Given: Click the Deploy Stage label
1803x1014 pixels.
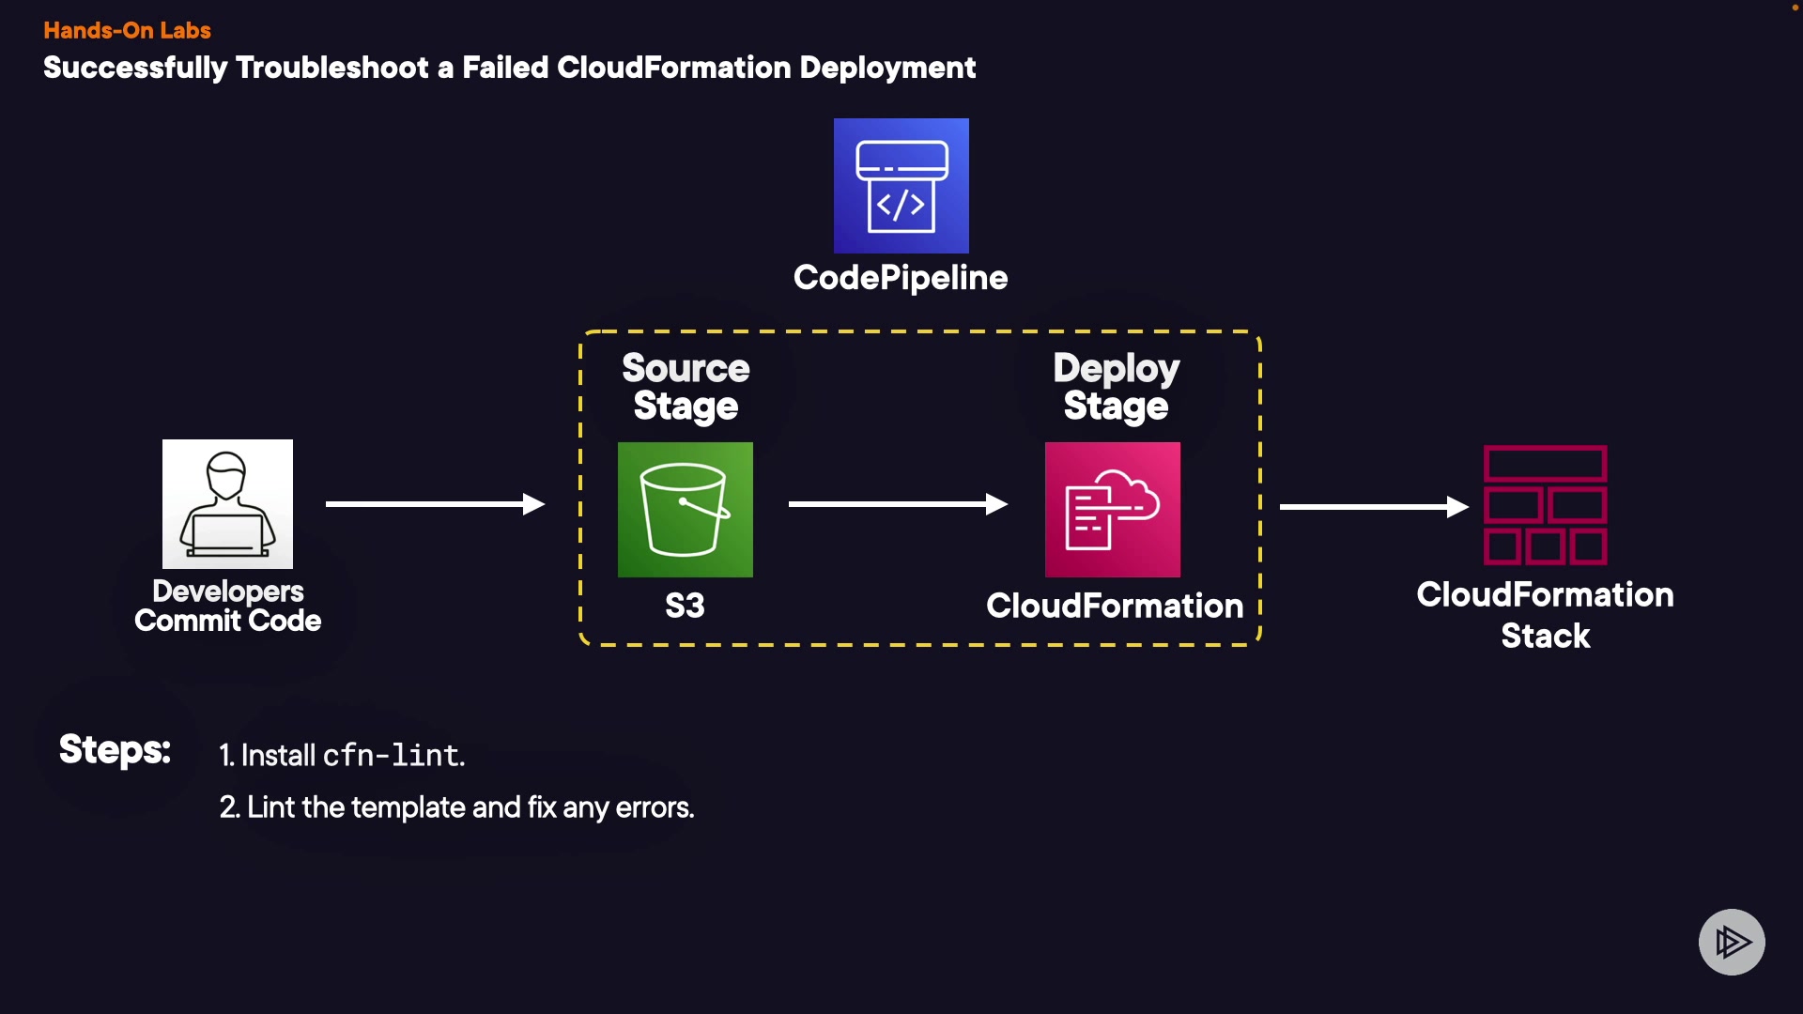Looking at the screenshot, I should pos(1116,387).
